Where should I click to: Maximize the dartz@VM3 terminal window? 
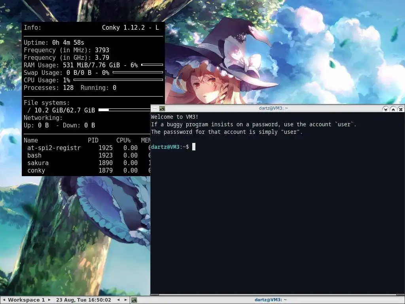pos(393,109)
